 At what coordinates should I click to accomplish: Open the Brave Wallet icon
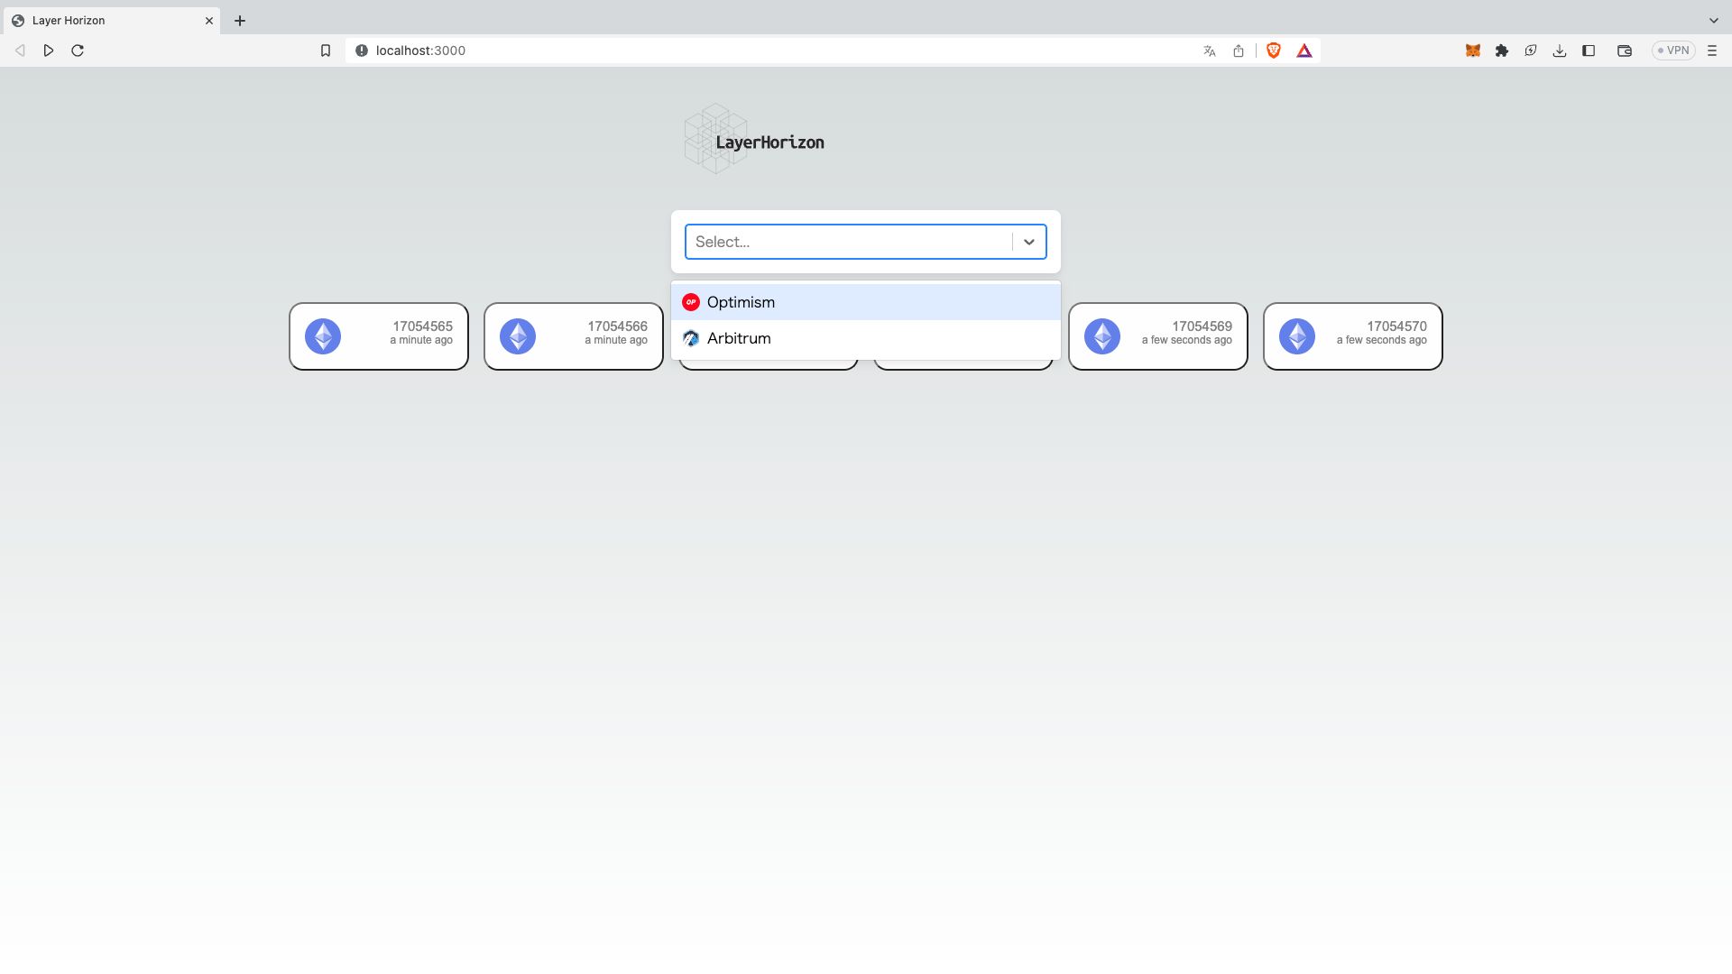tap(1625, 51)
